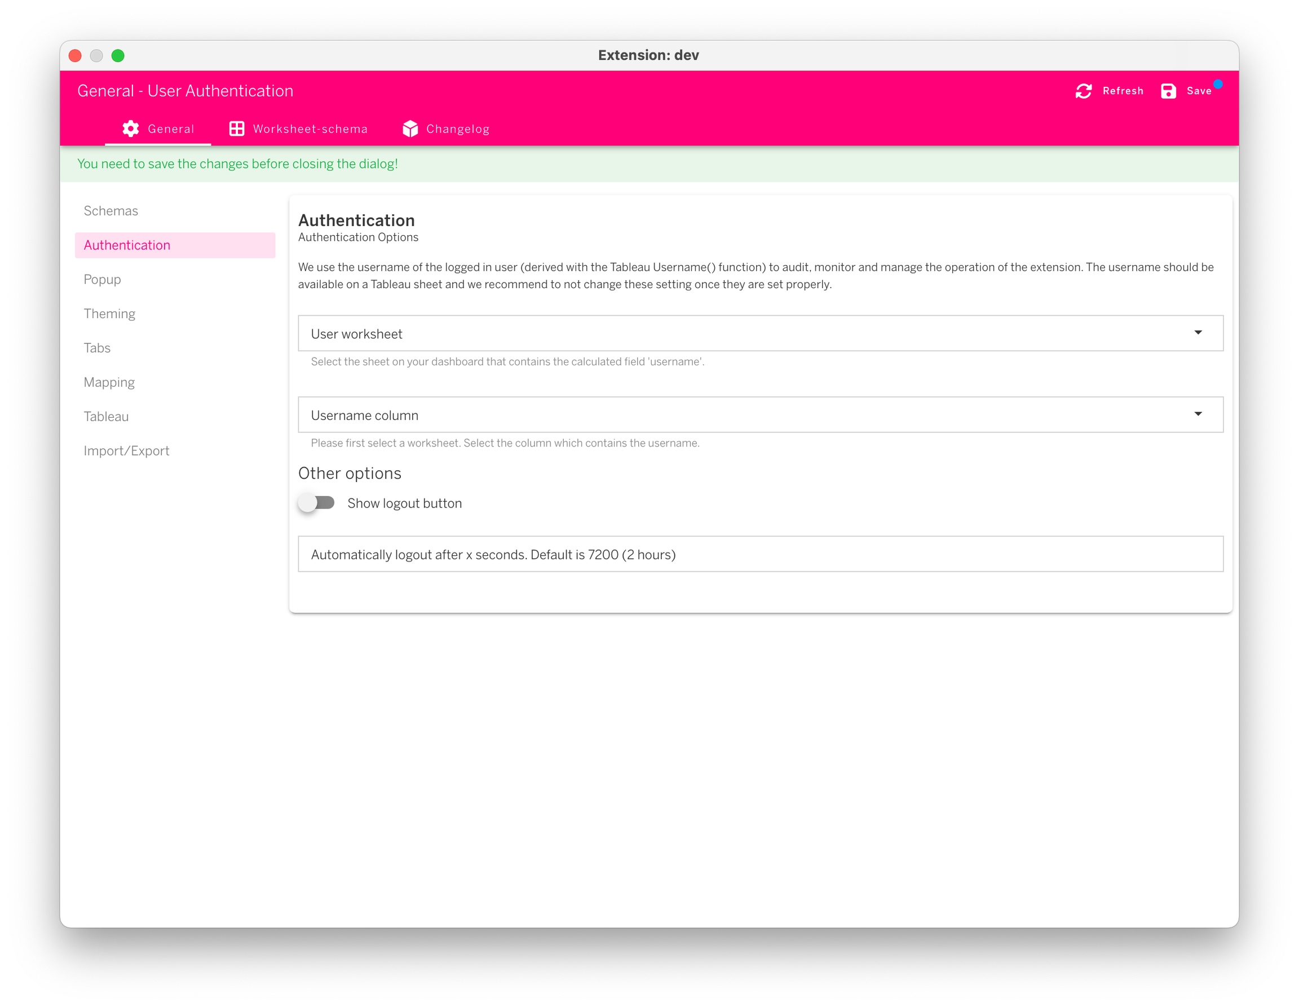The image size is (1299, 1007).
Task: Click the green macOS fullscreen button
Action: pos(118,55)
